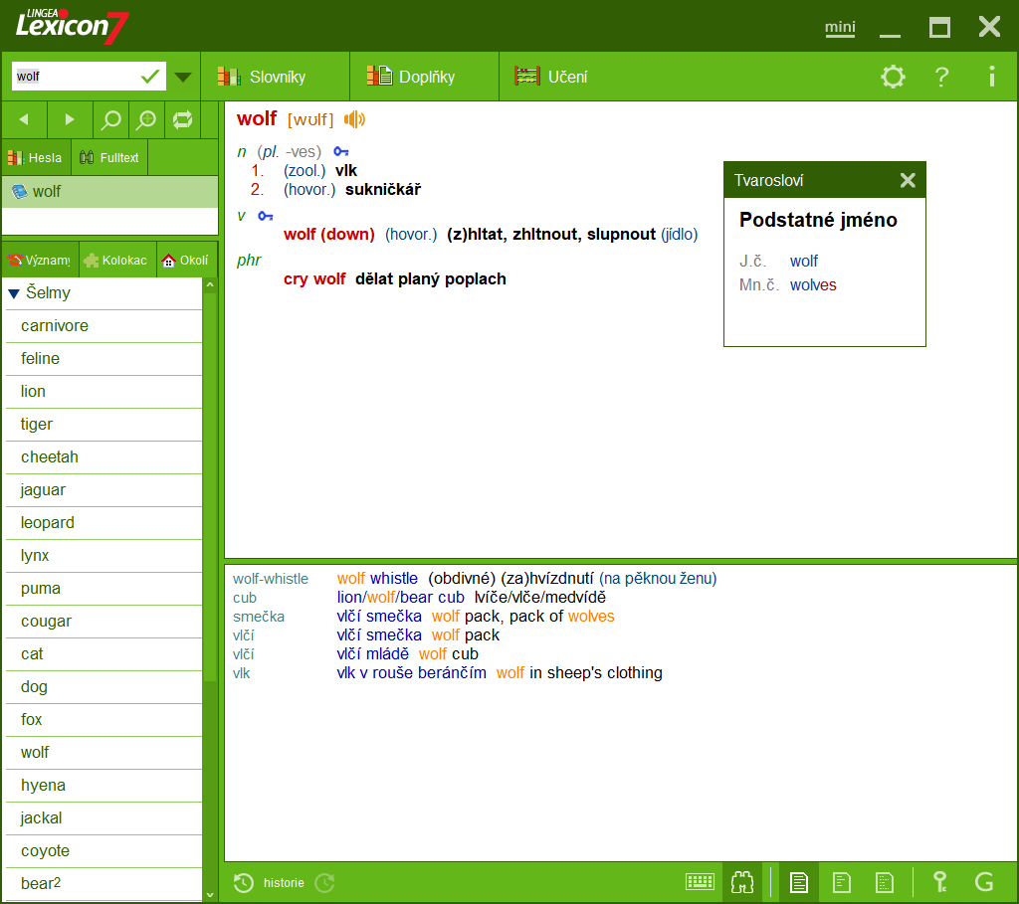Select the full page view icon
Viewport: 1019px width, 904px height.
[799, 882]
